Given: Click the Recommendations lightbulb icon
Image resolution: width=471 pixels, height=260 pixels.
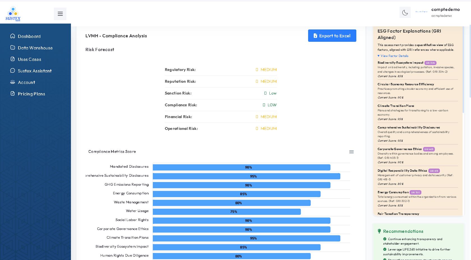Looking at the screenshot, I should coord(379,231).
